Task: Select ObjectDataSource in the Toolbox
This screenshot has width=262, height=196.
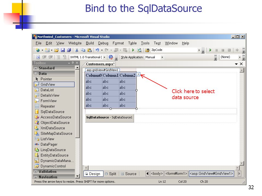Action: pyautogui.click(x=54, y=123)
